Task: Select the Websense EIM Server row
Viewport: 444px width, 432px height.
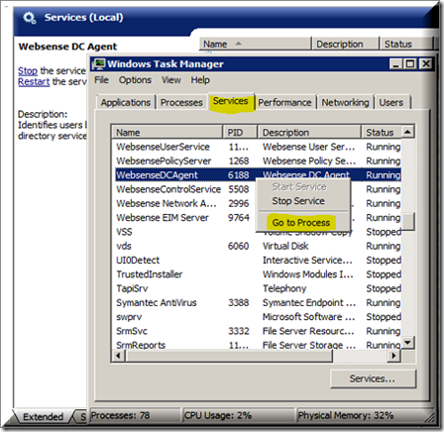Action: coord(258,218)
